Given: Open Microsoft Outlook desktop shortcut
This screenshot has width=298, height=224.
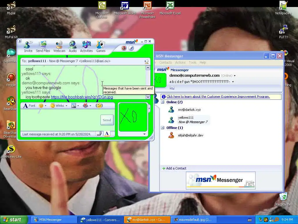Looking at the screenshot, I should pos(102,10).
